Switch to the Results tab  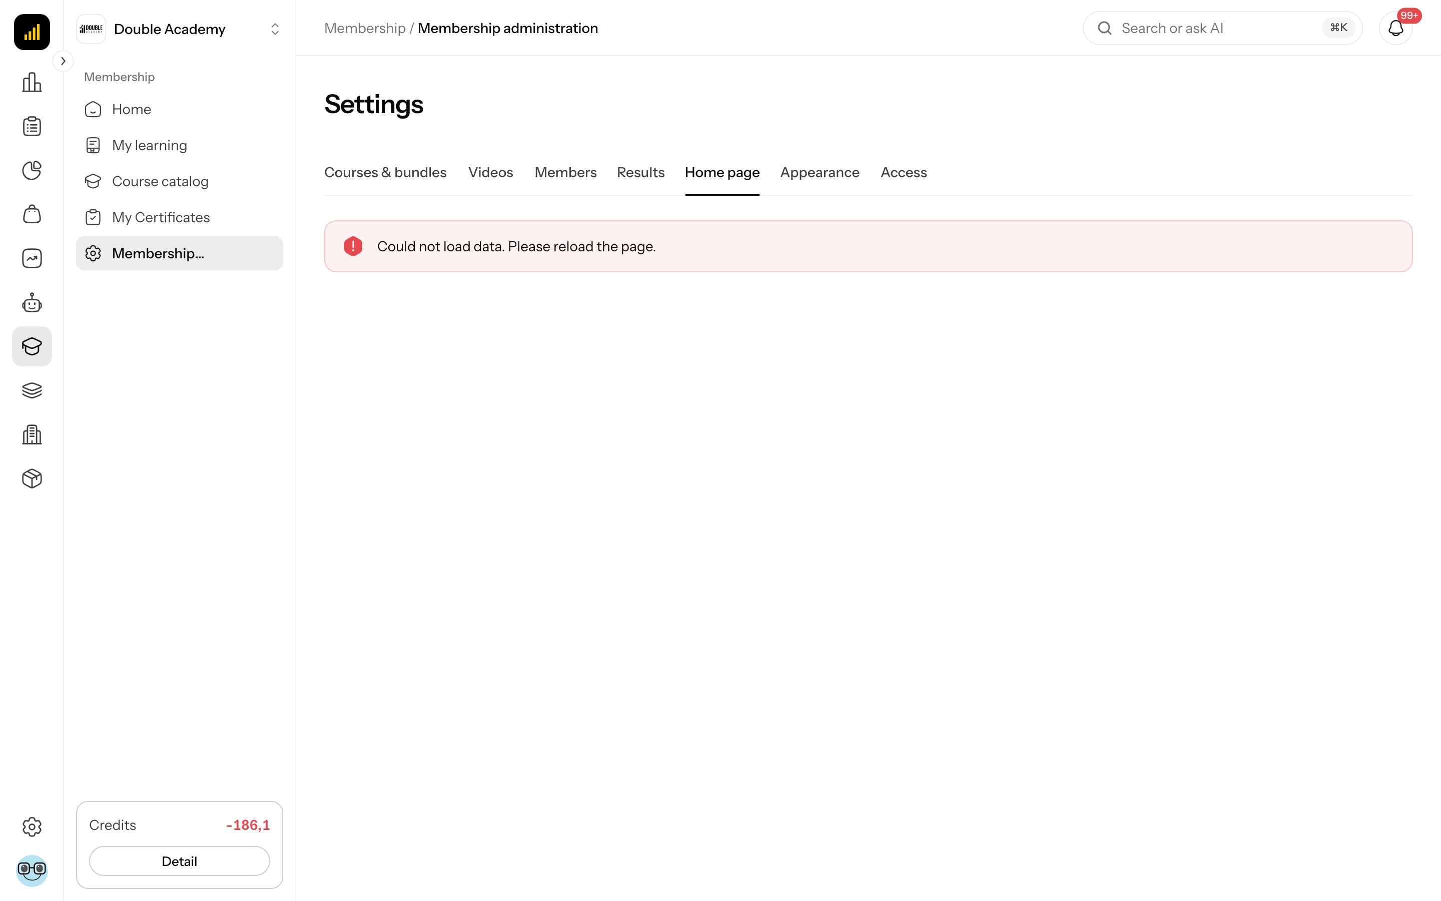click(x=641, y=172)
